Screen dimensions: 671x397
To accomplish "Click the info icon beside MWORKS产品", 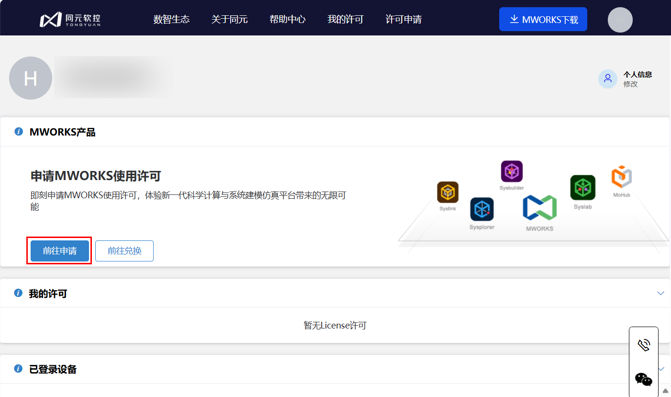I will coord(19,132).
